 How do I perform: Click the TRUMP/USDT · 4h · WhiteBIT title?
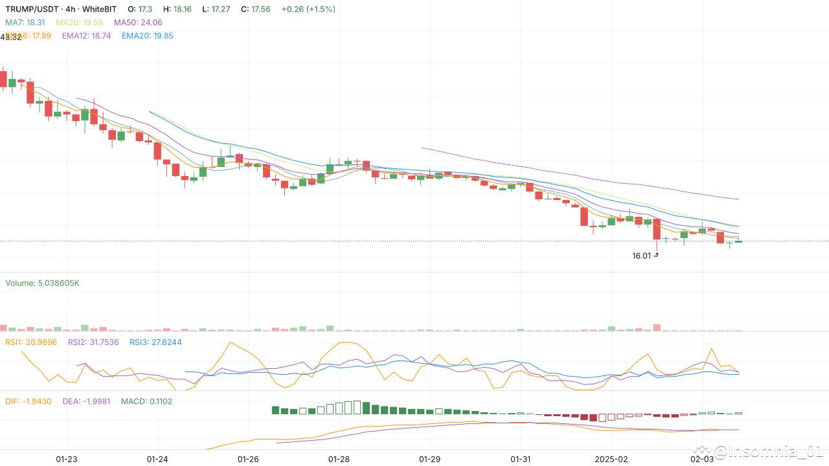(x=61, y=10)
